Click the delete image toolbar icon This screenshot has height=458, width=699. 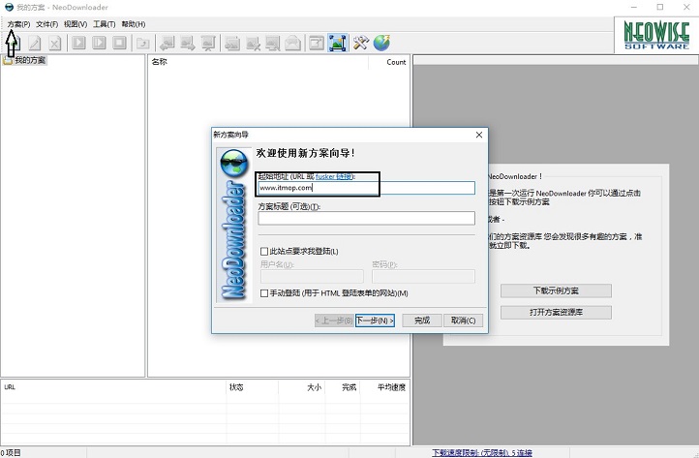(253, 44)
